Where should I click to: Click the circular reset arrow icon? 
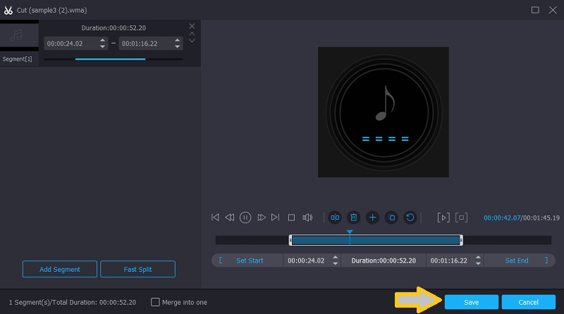click(x=410, y=218)
